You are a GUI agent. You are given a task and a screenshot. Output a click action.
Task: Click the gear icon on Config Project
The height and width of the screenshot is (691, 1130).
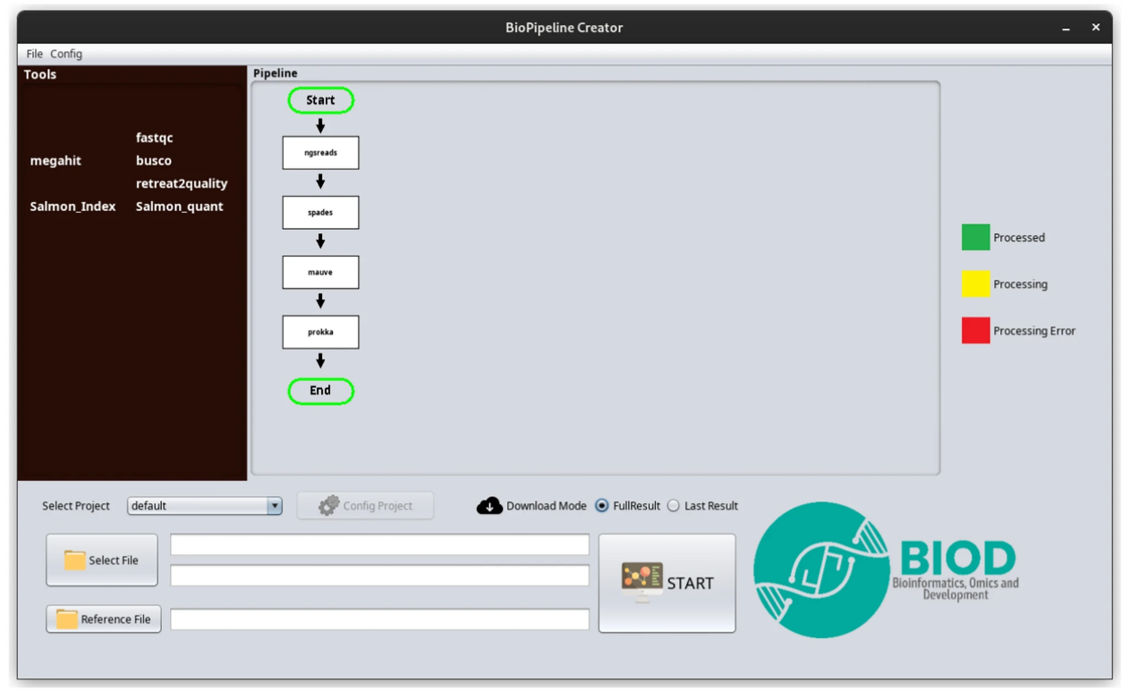click(x=328, y=506)
